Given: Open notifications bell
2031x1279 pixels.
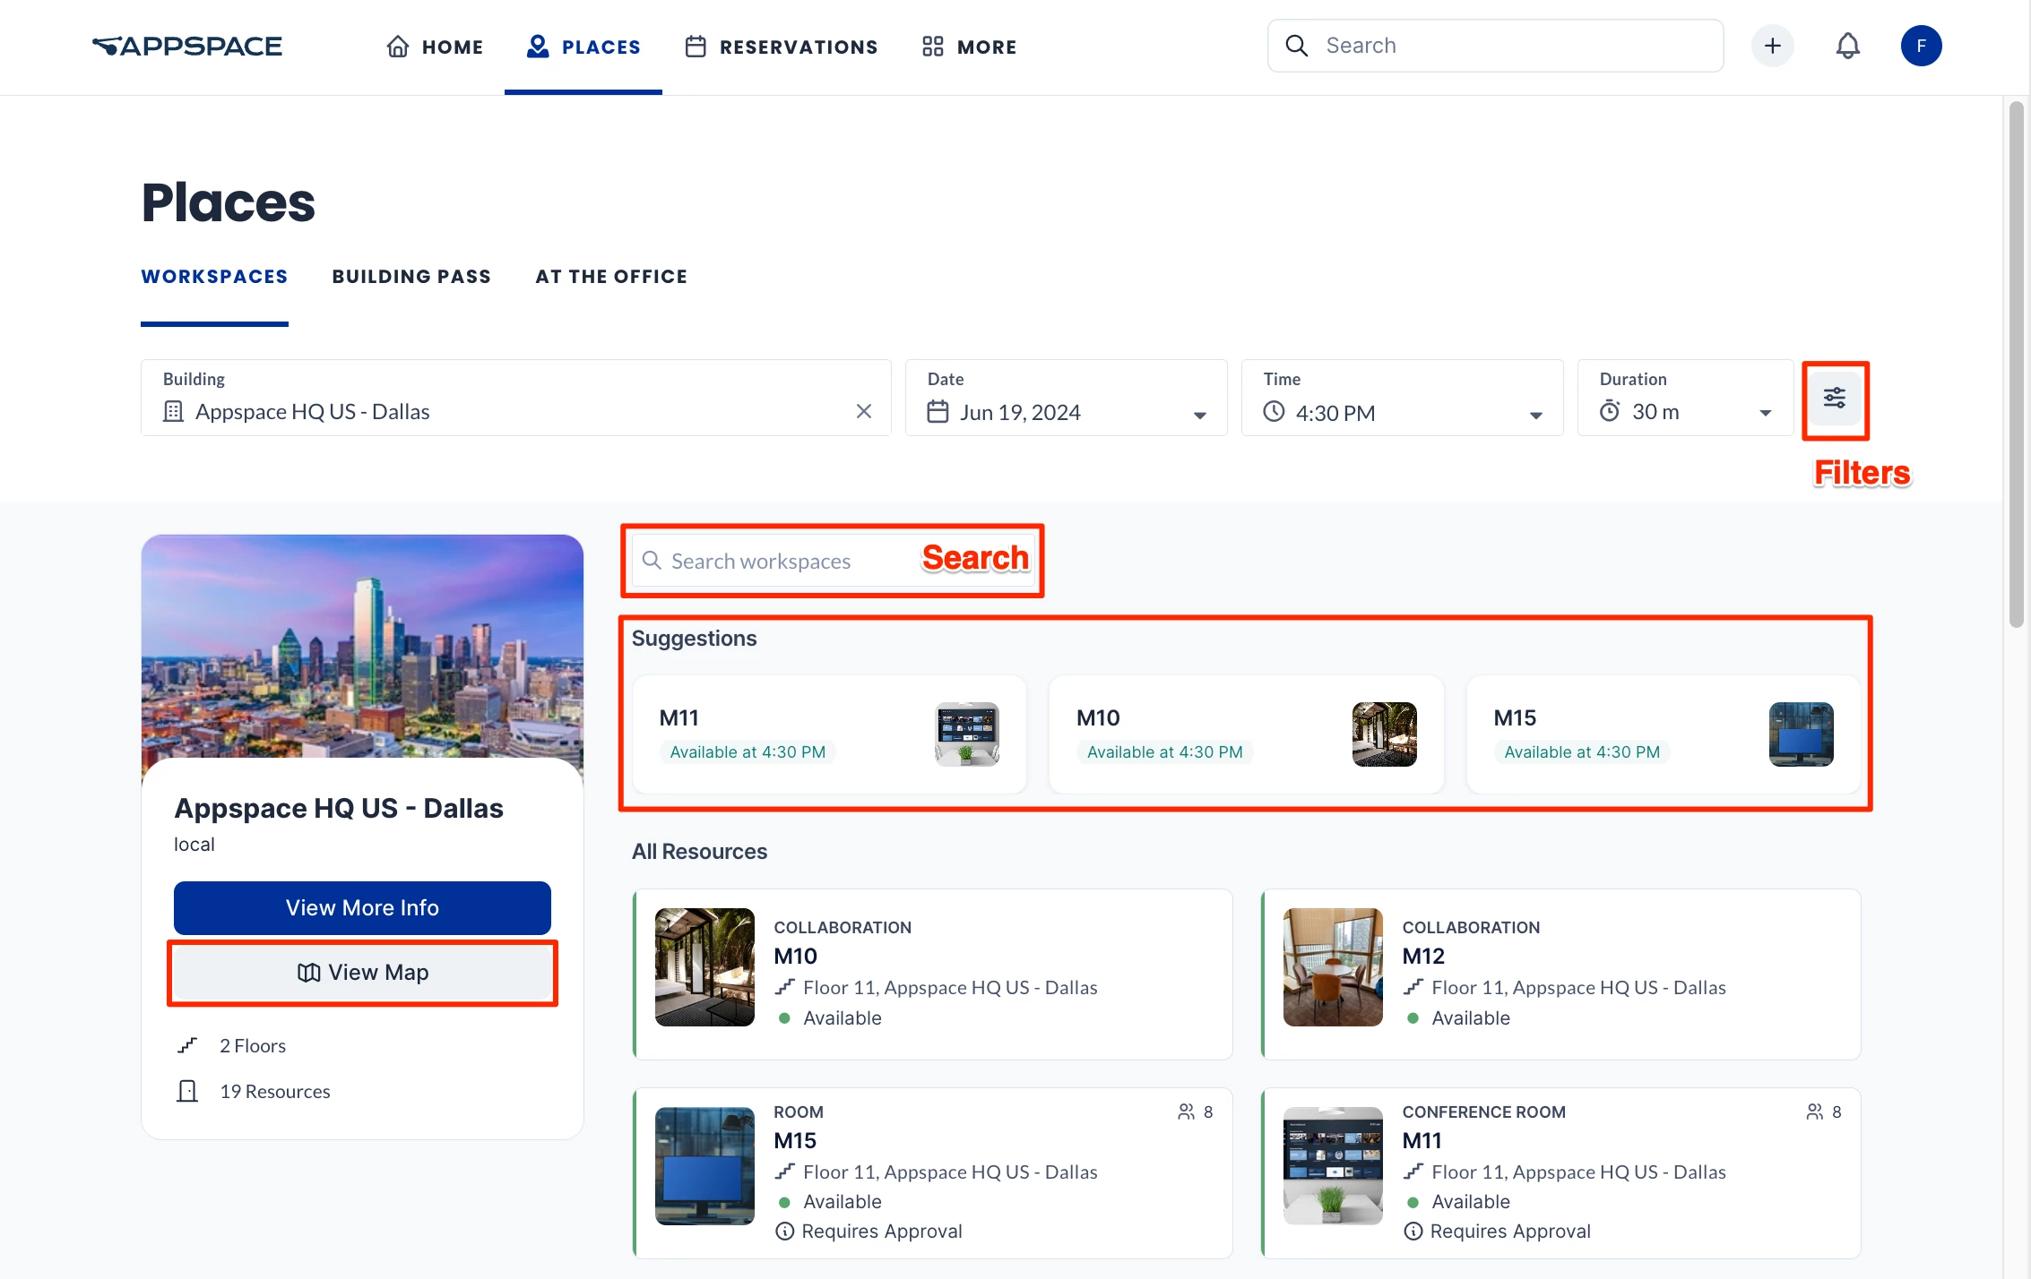Looking at the screenshot, I should (x=1847, y=46).
